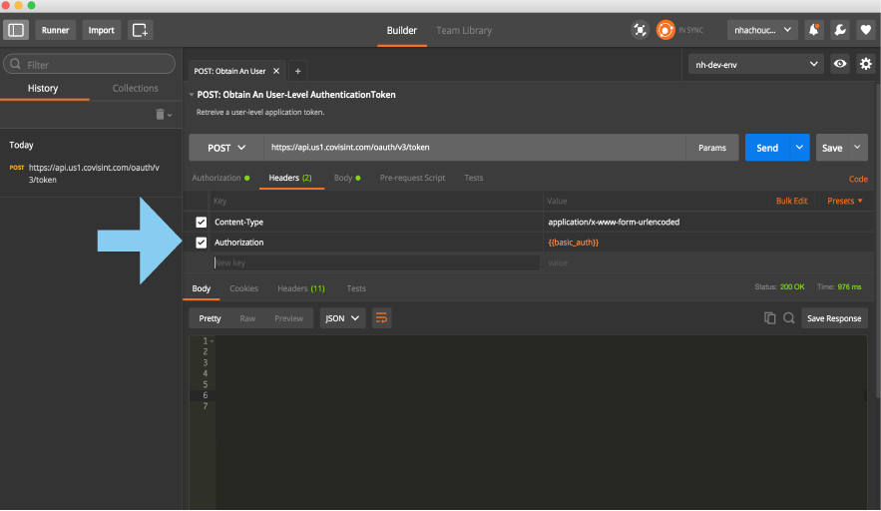Click the request URL field
The image size is (881, 511).
click(474, 148)
